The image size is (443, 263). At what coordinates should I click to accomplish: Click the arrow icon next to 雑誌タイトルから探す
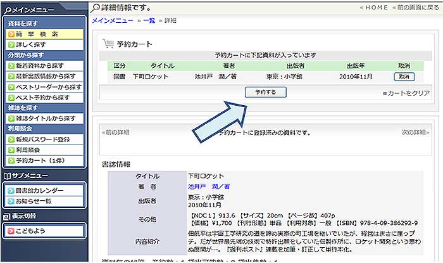(11, 119)
